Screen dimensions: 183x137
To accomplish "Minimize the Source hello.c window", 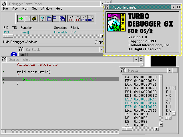I will click(136, 59).
